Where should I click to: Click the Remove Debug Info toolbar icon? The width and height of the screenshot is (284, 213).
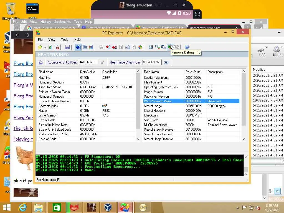tap(170, 47)
